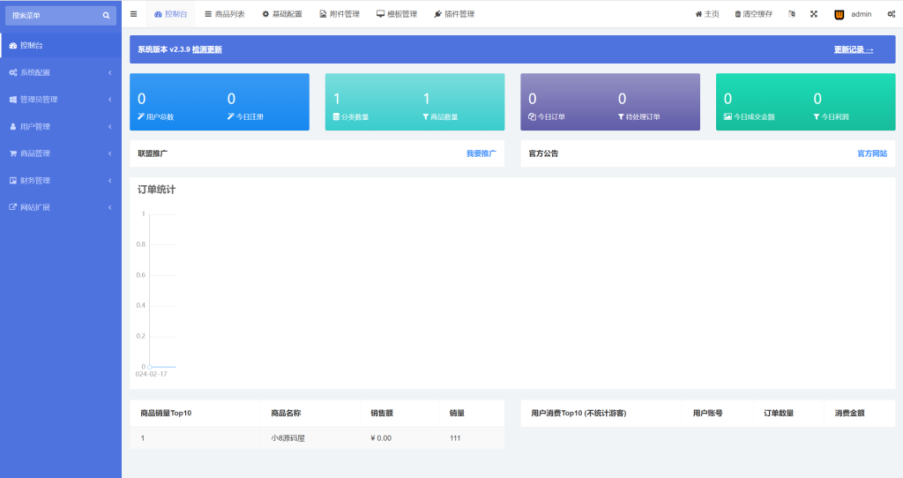Open settings with the top-right gears icon
Viewport: 903px width, 478px height.
click(891, 14)
